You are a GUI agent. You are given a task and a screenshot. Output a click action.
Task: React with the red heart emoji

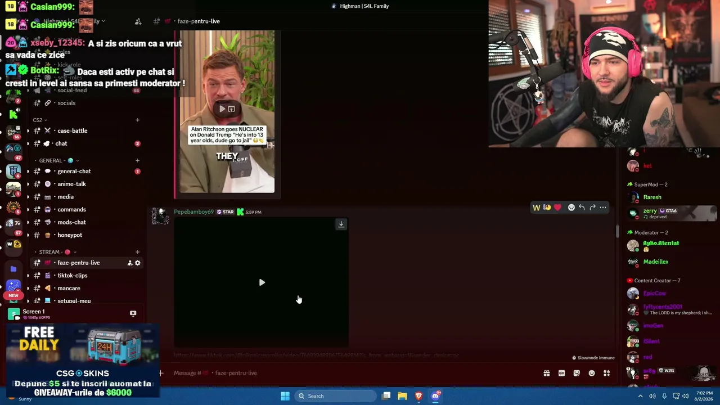(557, 208)
